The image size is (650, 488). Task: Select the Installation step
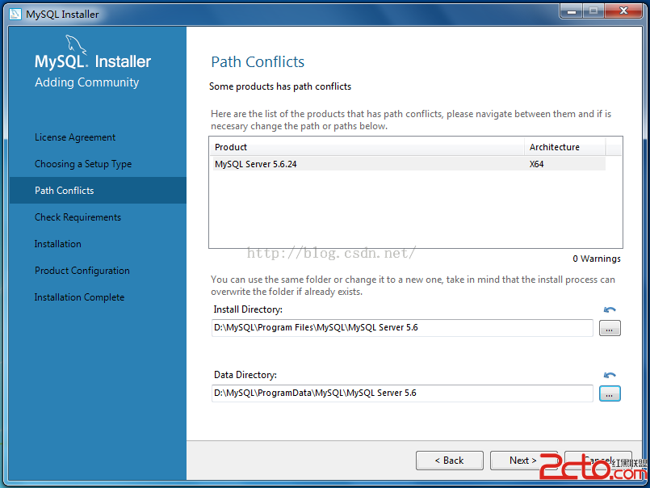pyautogui.click(x=58, y=243)
